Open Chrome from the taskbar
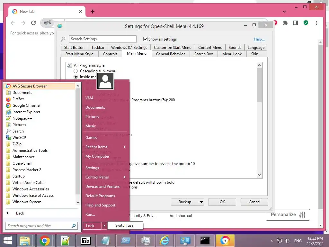The image size is (329, 247). pos(44,241)
